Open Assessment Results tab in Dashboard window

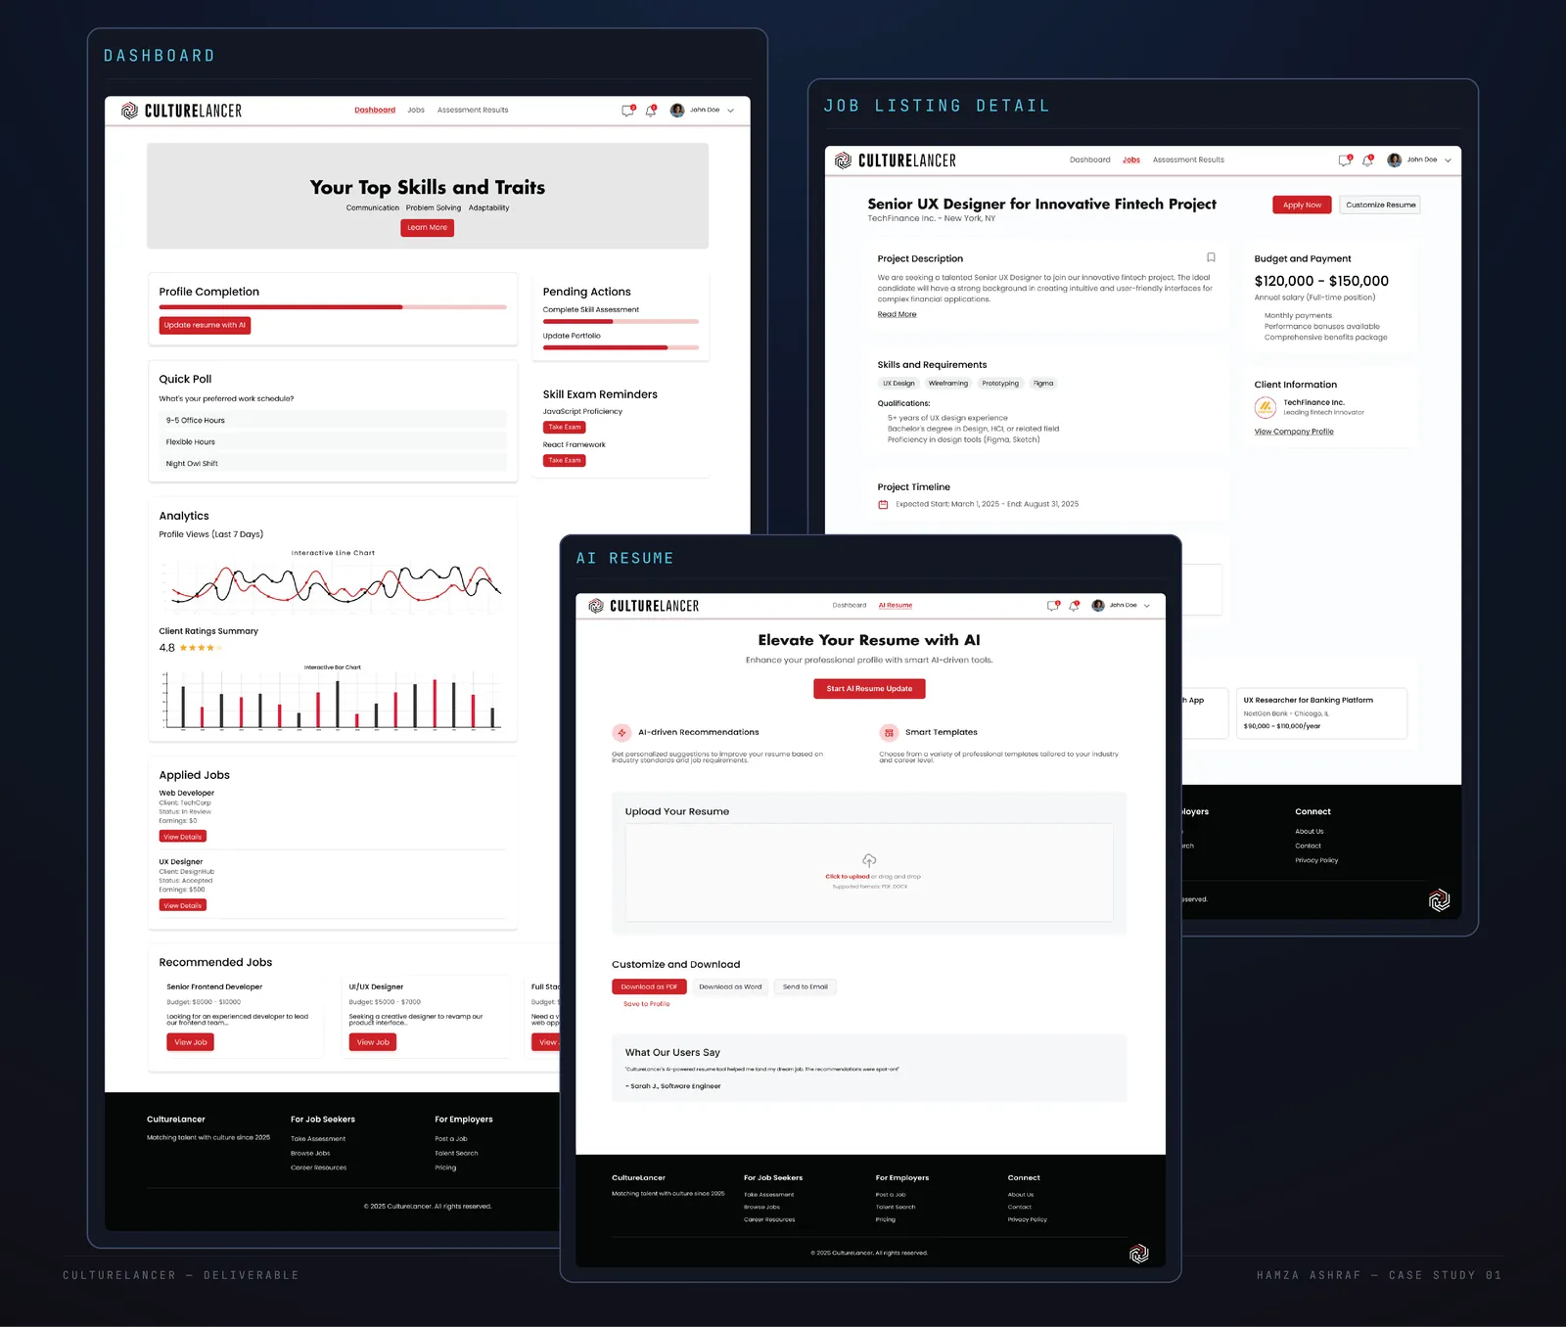pos(473,111)
